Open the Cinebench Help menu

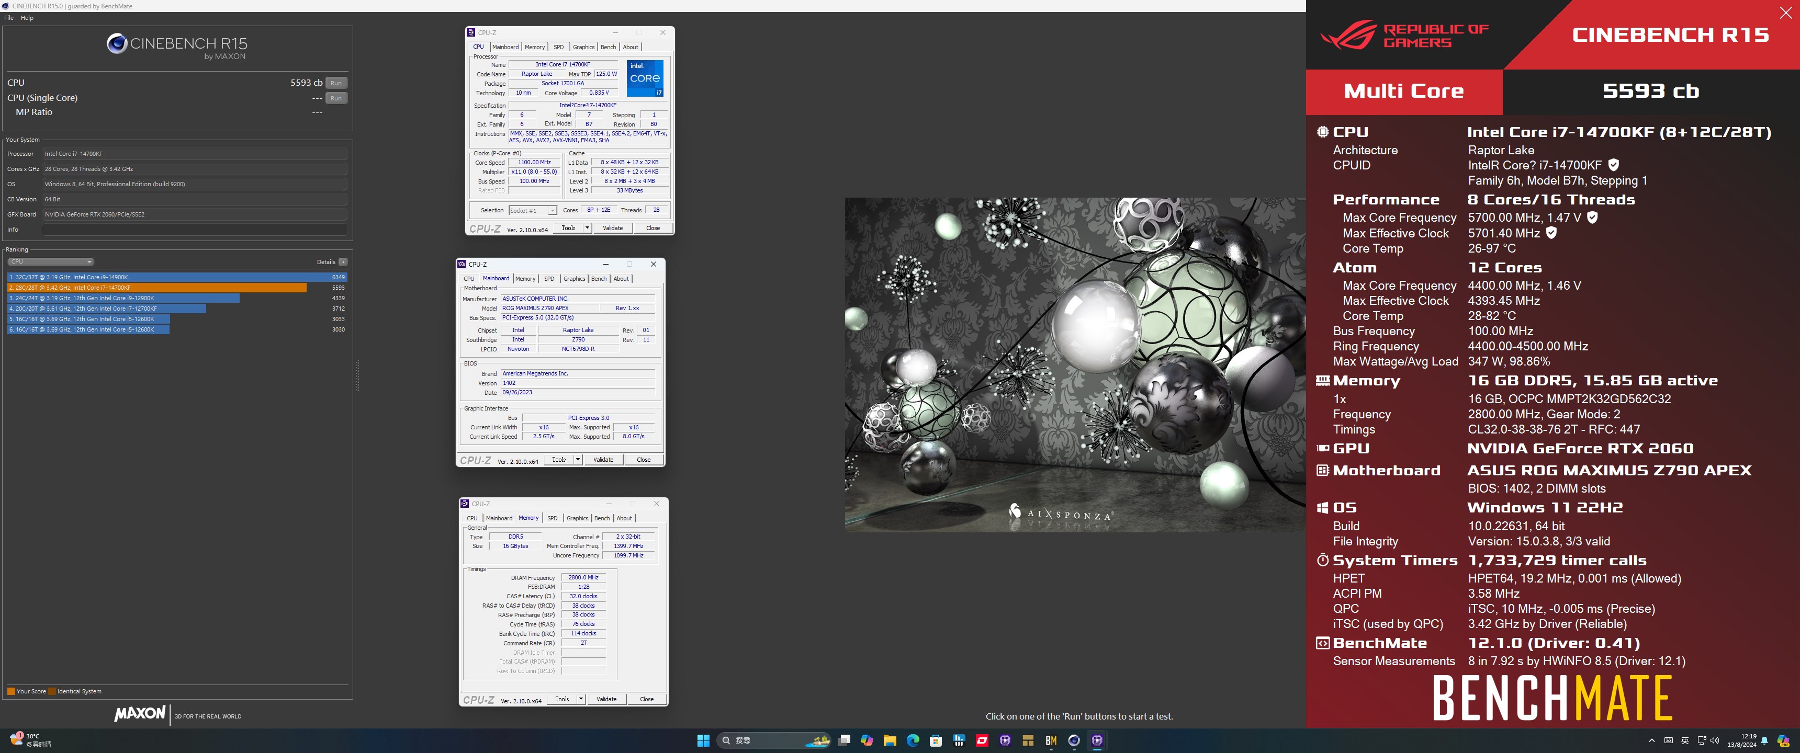coord(27,18)
